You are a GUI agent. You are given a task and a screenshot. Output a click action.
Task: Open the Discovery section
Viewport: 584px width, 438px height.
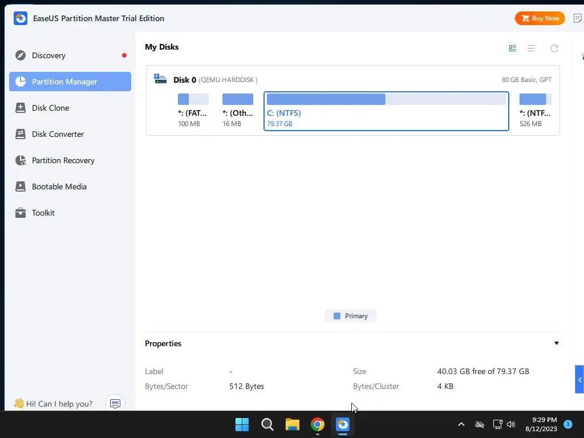click(x=70, y=55)
